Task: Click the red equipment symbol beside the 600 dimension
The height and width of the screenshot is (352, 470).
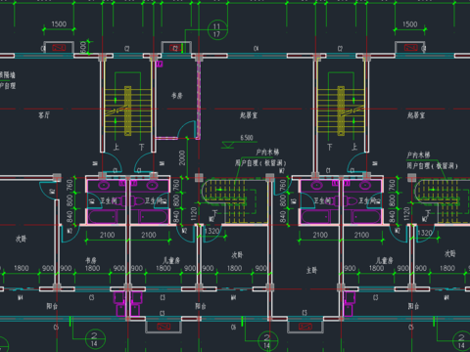Action: 59,48
